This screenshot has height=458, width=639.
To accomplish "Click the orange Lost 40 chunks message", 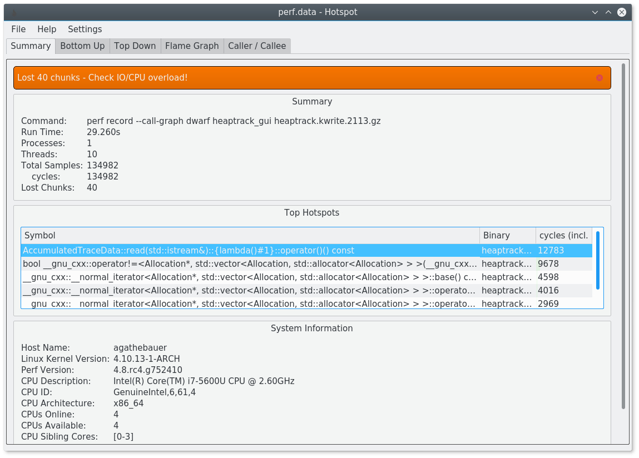I will point(102,78).
